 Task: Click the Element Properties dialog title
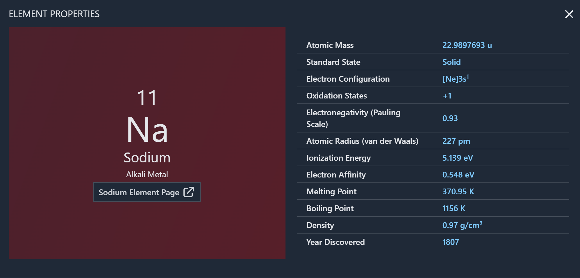pos(54,14)
